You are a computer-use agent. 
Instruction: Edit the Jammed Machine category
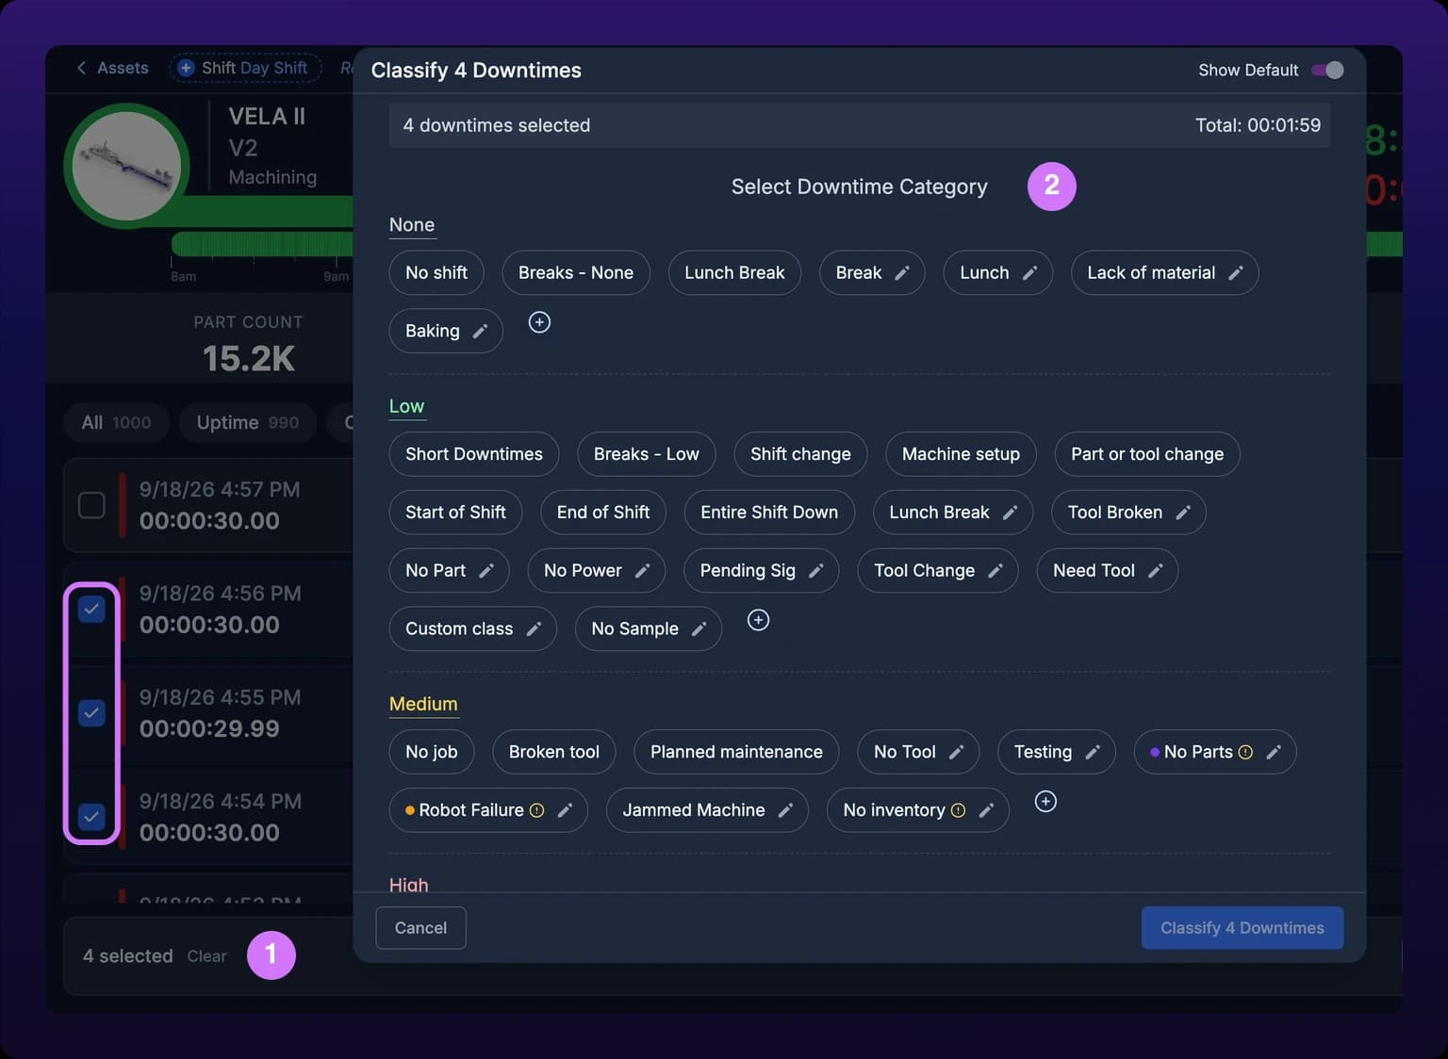point(785,810)
